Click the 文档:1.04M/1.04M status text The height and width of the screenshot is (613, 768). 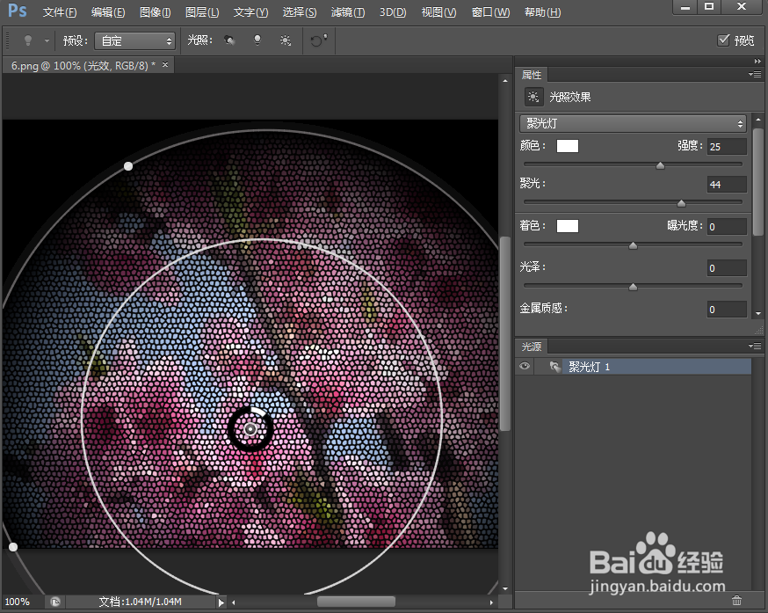pos(140,602)
